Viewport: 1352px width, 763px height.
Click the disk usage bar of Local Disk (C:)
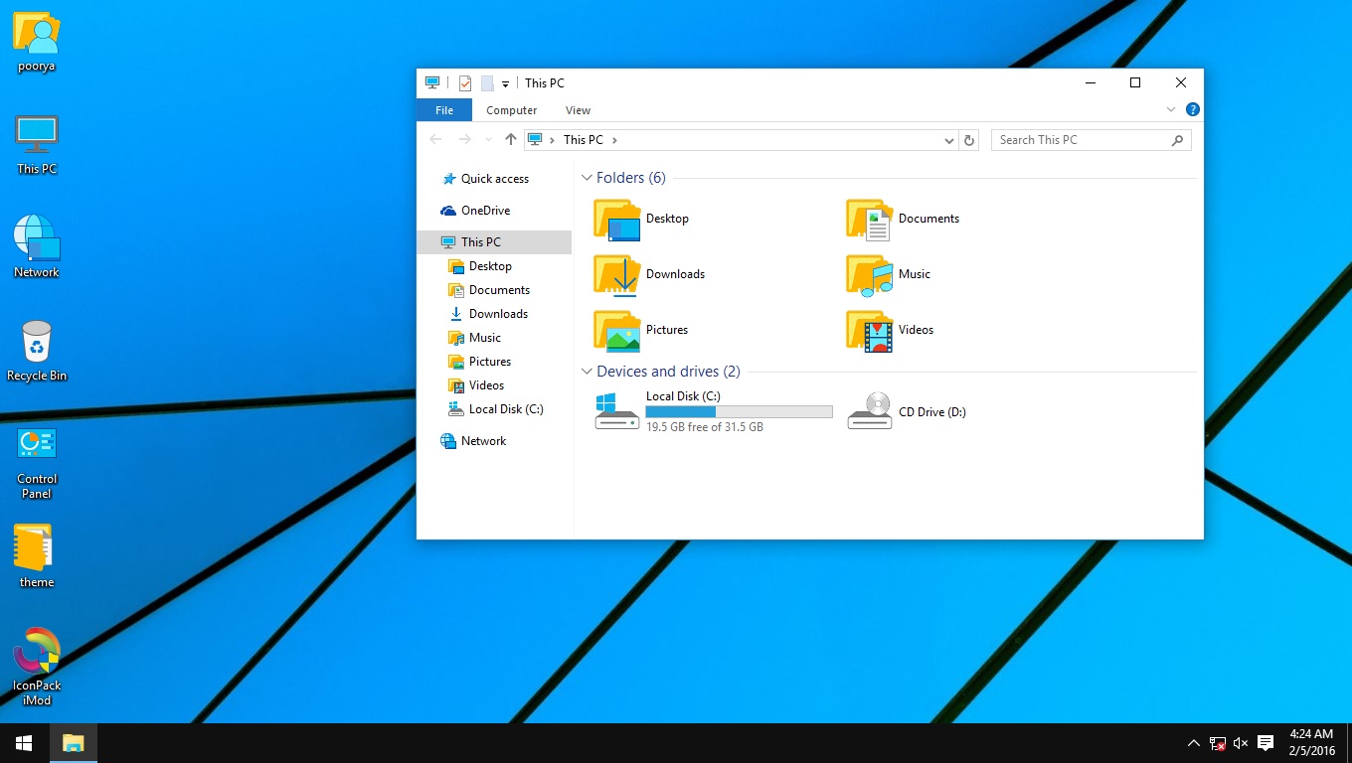(739, 410)
